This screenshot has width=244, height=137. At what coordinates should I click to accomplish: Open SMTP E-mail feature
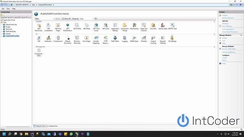pyautogui.click(x=172, y=26)
